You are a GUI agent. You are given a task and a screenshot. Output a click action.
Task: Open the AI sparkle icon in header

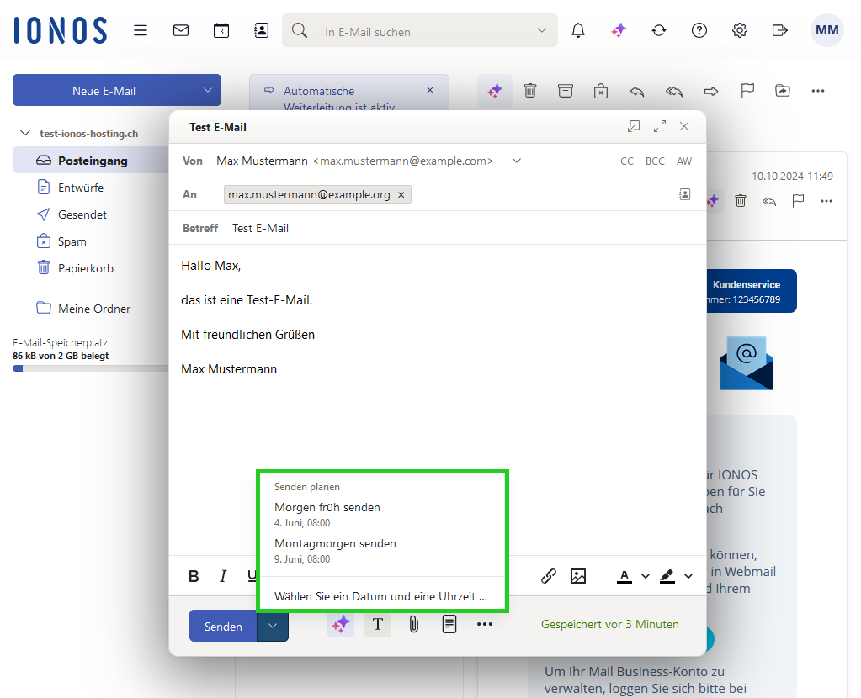[x=619, y=30]
